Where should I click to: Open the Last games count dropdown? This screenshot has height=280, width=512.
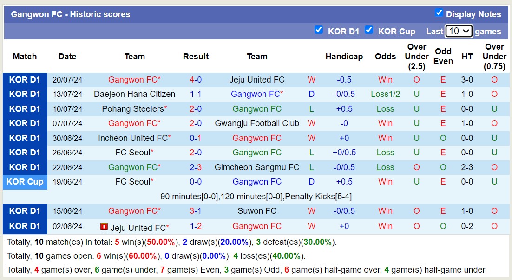point(459,31)
